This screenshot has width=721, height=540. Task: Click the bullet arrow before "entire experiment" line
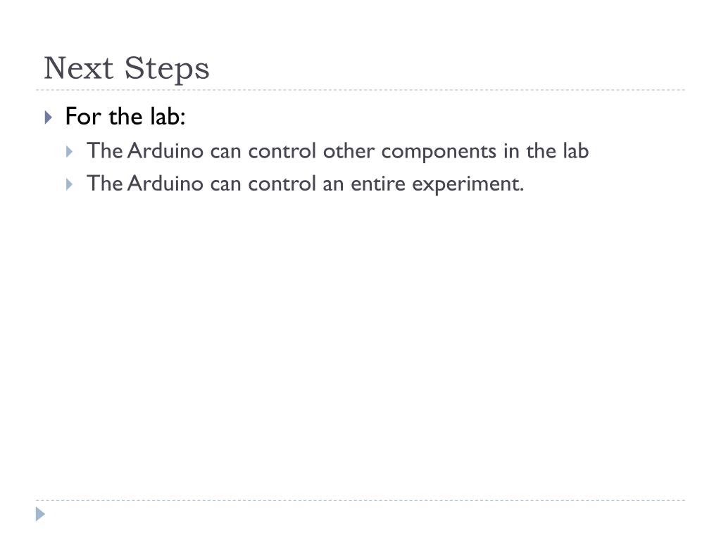click(70, 185)
